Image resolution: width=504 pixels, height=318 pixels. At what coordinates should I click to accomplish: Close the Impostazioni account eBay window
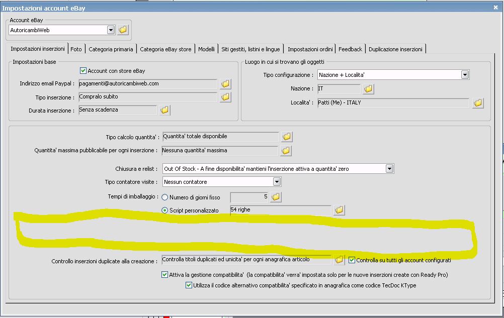[495, 8]
